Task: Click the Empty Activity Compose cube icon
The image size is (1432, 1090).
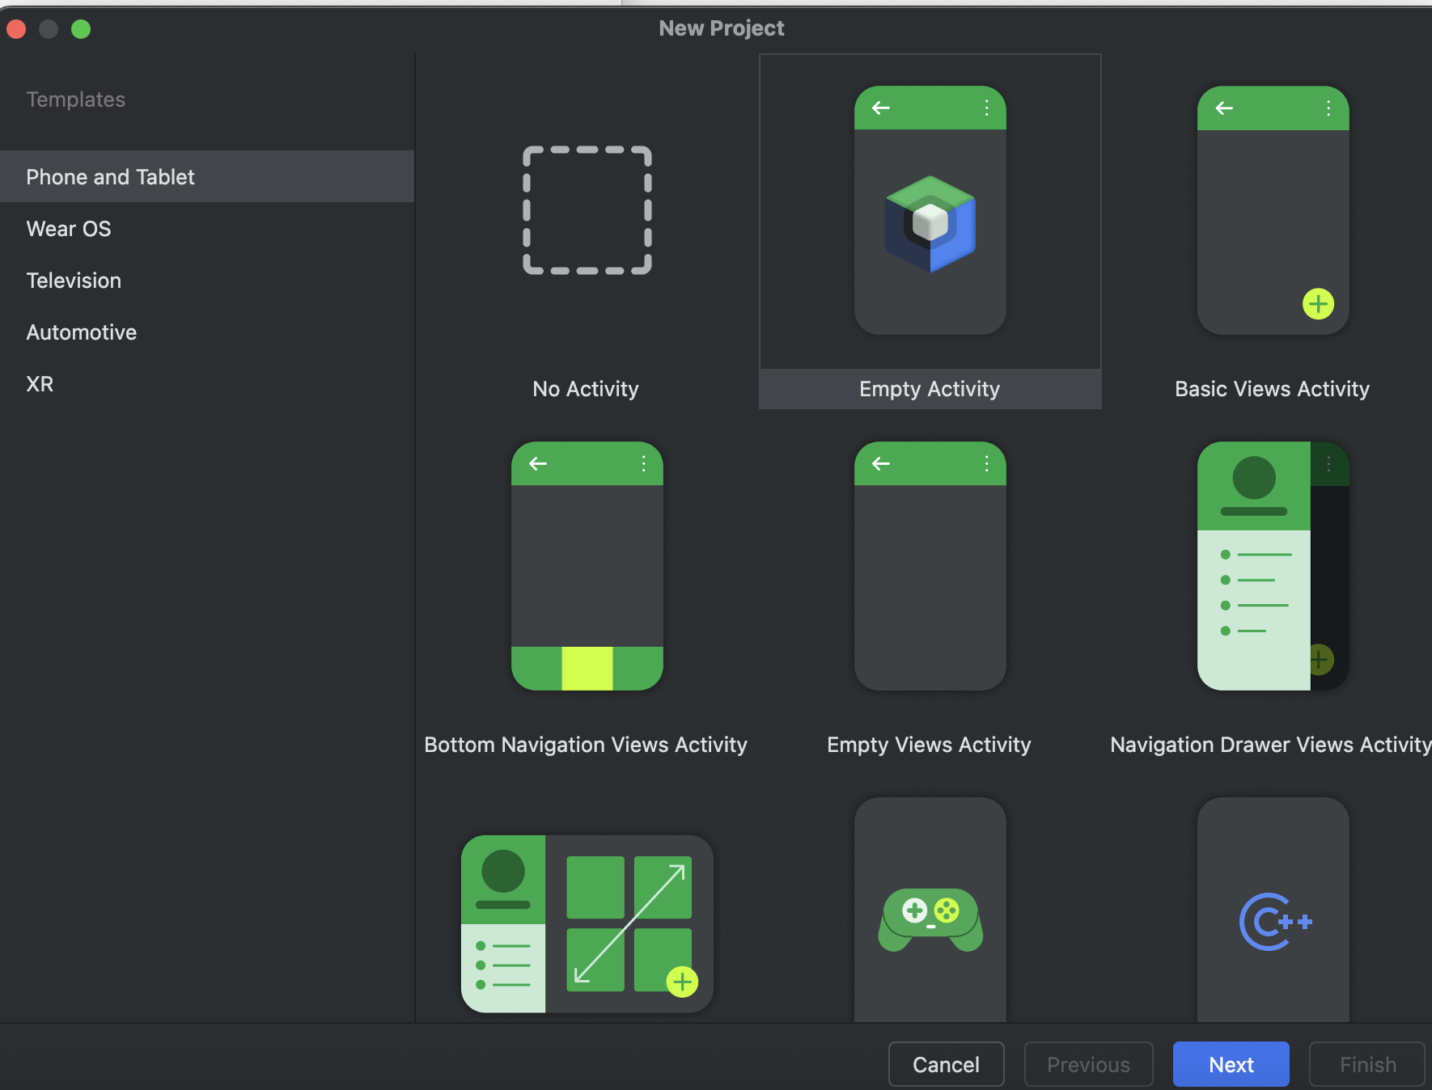Action: (930, 224)
